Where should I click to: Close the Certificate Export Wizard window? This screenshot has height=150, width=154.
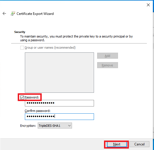[x=148, y=5]
